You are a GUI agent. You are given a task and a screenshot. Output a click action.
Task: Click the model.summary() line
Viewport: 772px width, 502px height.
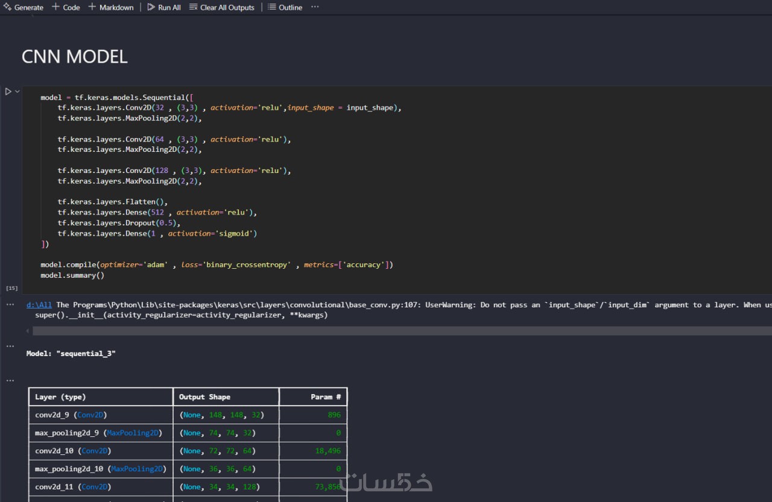(72, 275)
